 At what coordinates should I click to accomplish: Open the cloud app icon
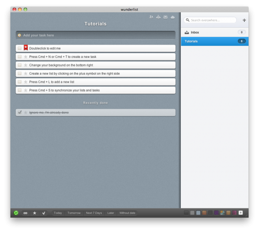click(x=173, y=17)
